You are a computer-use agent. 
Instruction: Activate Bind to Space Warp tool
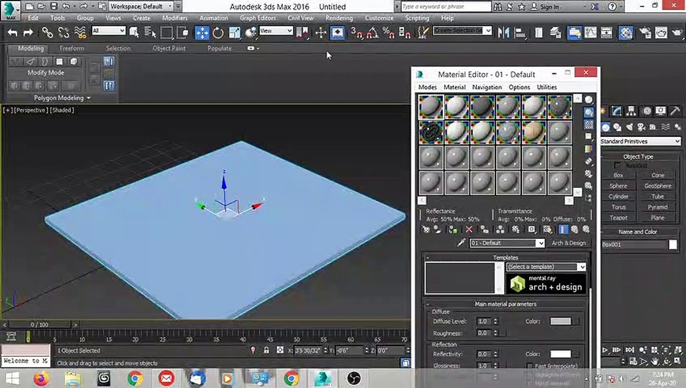click(x=80, y=32)
